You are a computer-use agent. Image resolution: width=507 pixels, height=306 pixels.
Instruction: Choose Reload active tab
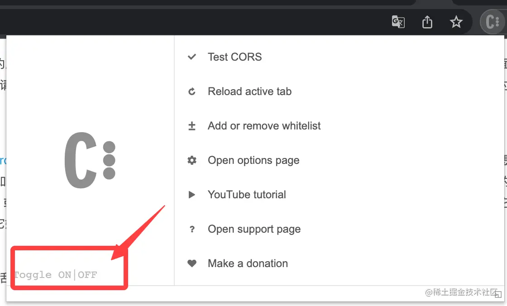point(249,91)
